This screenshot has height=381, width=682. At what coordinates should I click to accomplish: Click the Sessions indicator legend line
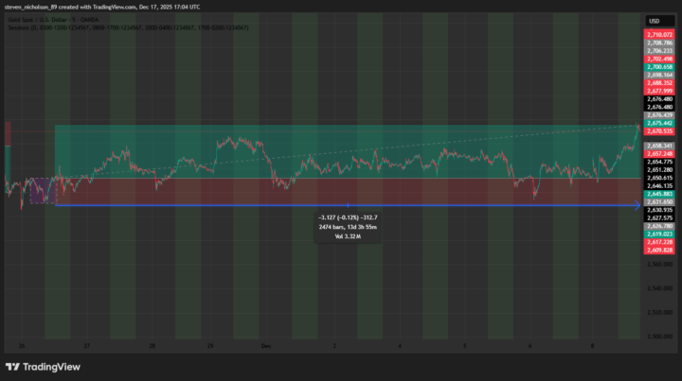point(128,27)
